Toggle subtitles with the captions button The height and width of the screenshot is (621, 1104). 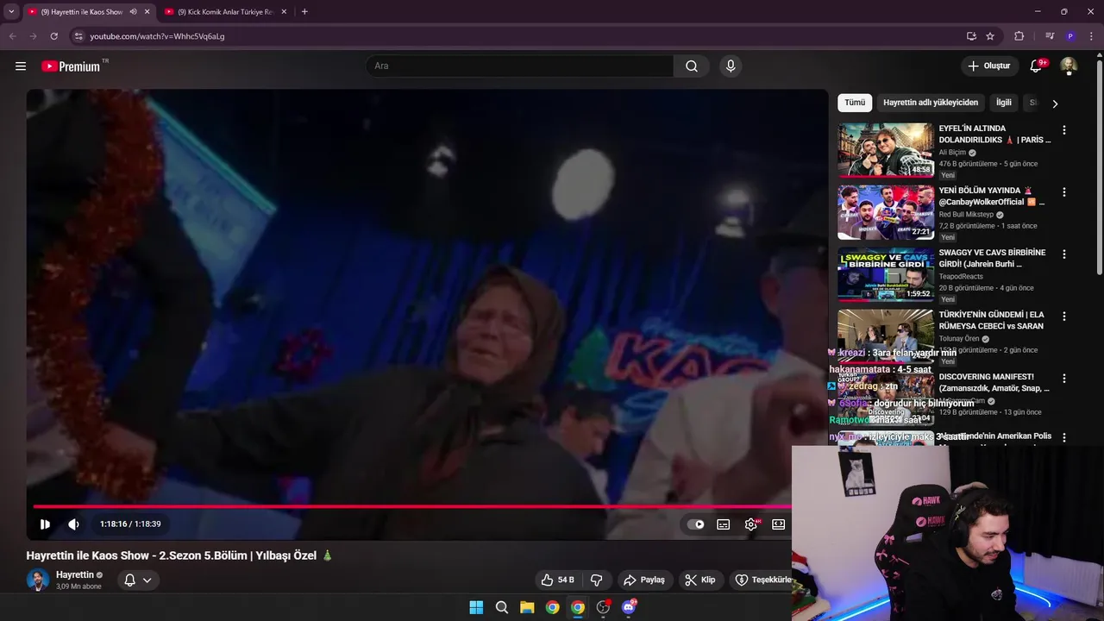tap(724, 524)
